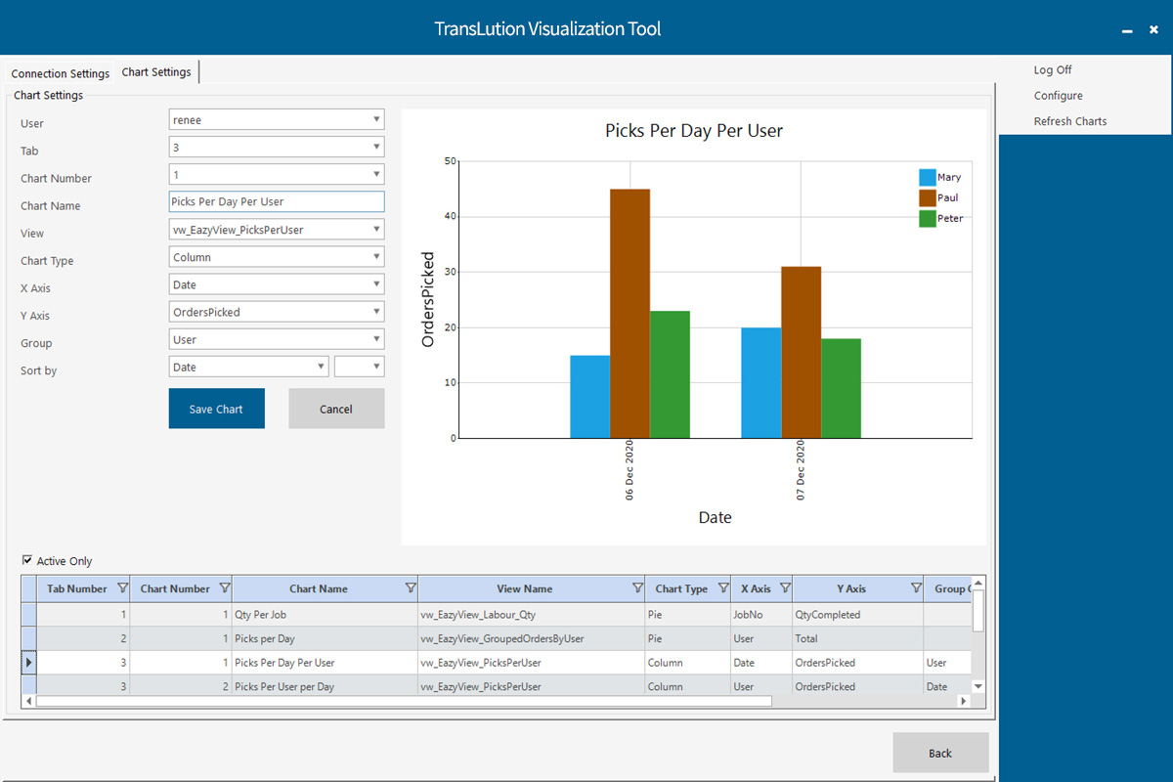
Task: Expand the Y Axis dropdown
Action: (376, 311)
